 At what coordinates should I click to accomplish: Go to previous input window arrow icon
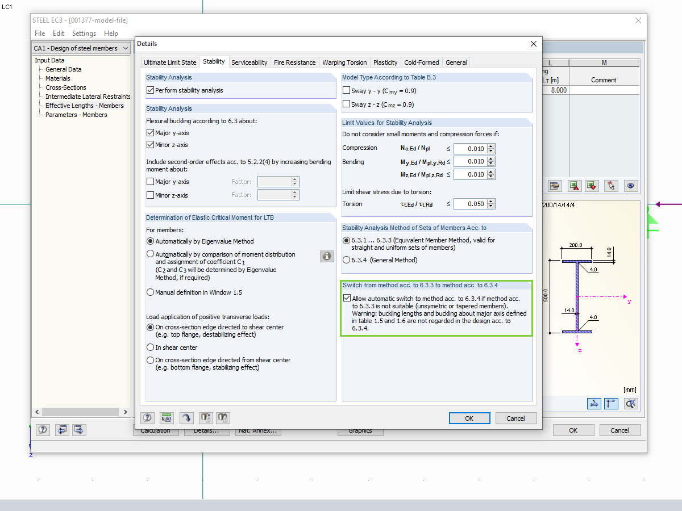click(x=62, y=430)
